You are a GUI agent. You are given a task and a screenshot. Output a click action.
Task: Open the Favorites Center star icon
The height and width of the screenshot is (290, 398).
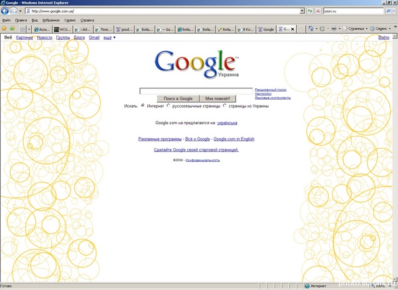click(x=4, y=29)
